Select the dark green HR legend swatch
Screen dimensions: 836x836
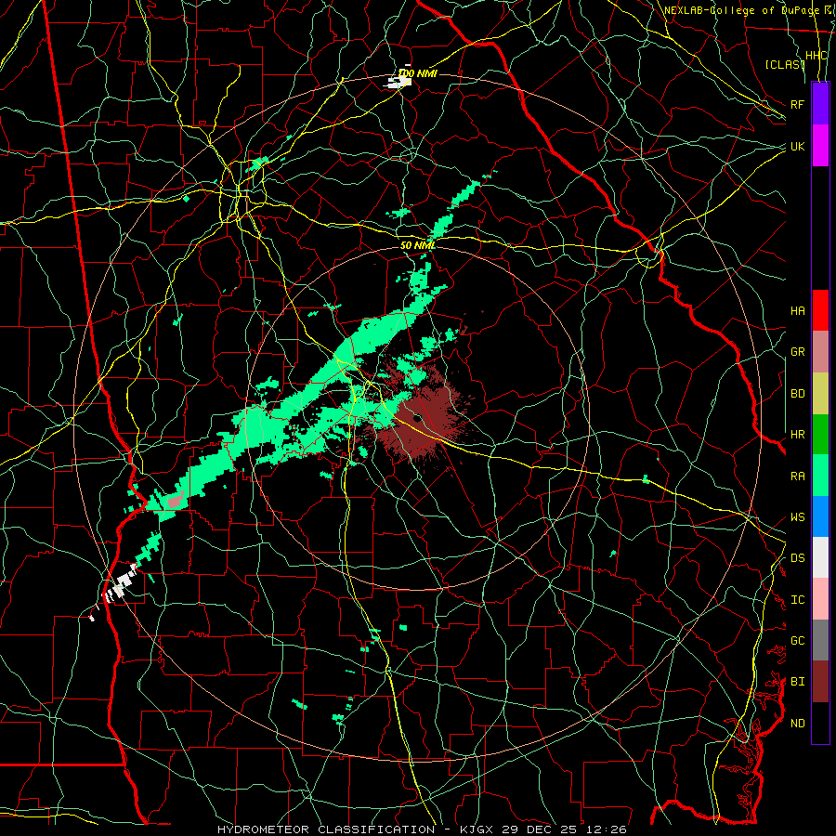(820, 434)
